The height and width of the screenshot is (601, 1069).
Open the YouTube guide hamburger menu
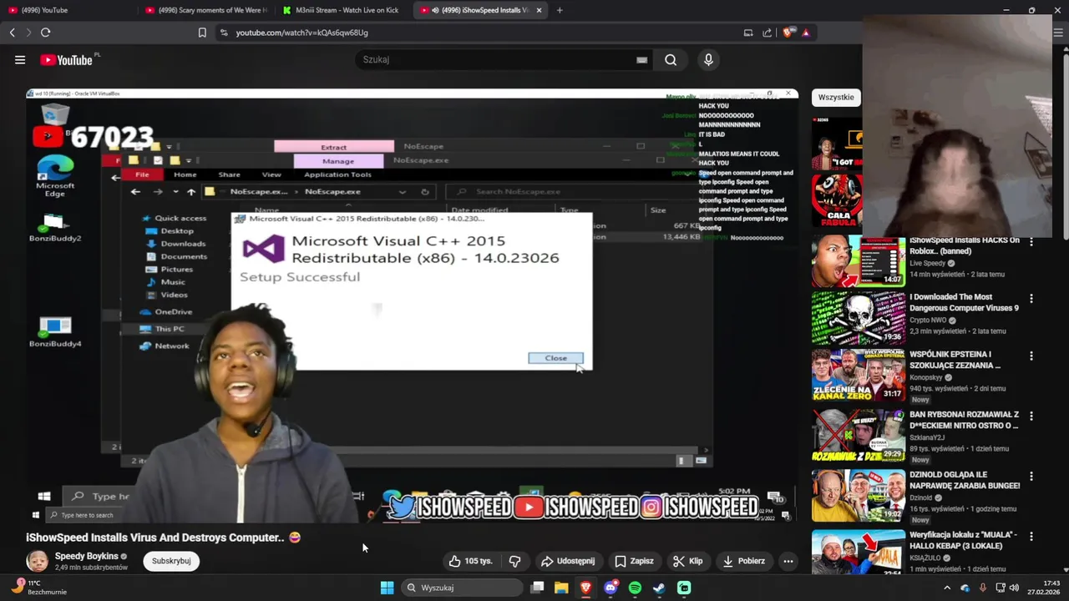[20, 60]
